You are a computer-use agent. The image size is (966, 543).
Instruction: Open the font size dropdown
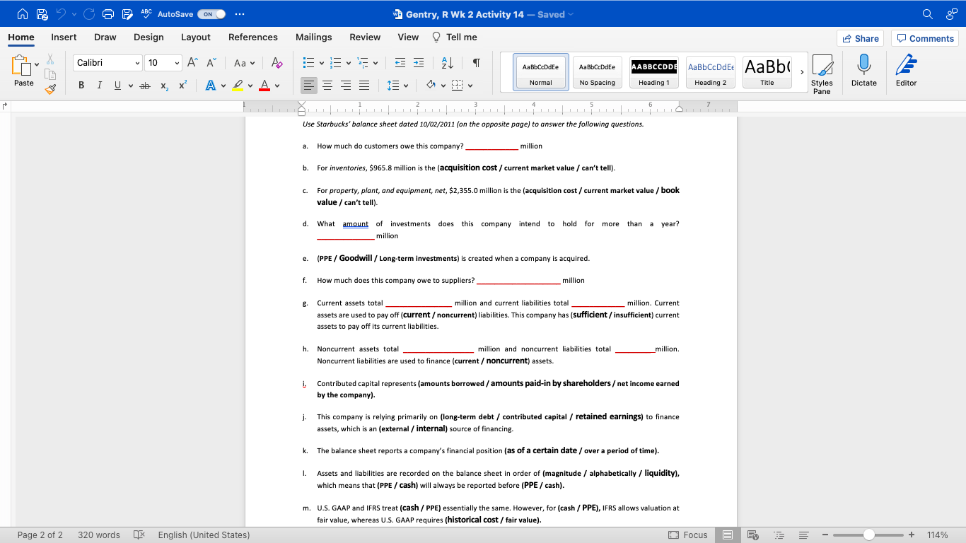pyautogui.click(x=175, y=62)
